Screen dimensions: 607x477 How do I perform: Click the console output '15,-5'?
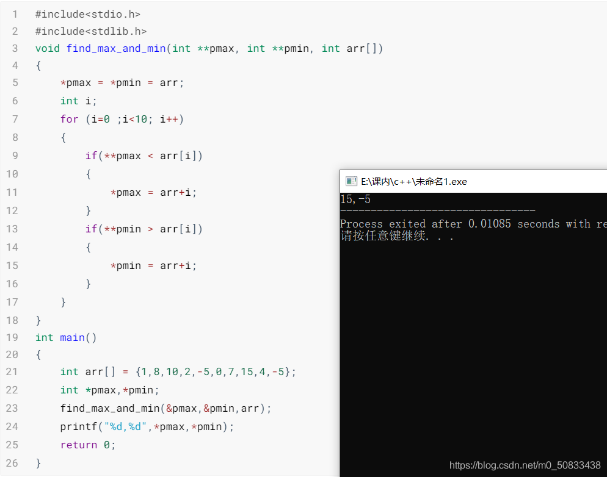pyautogui.click(x=355, y=199)
